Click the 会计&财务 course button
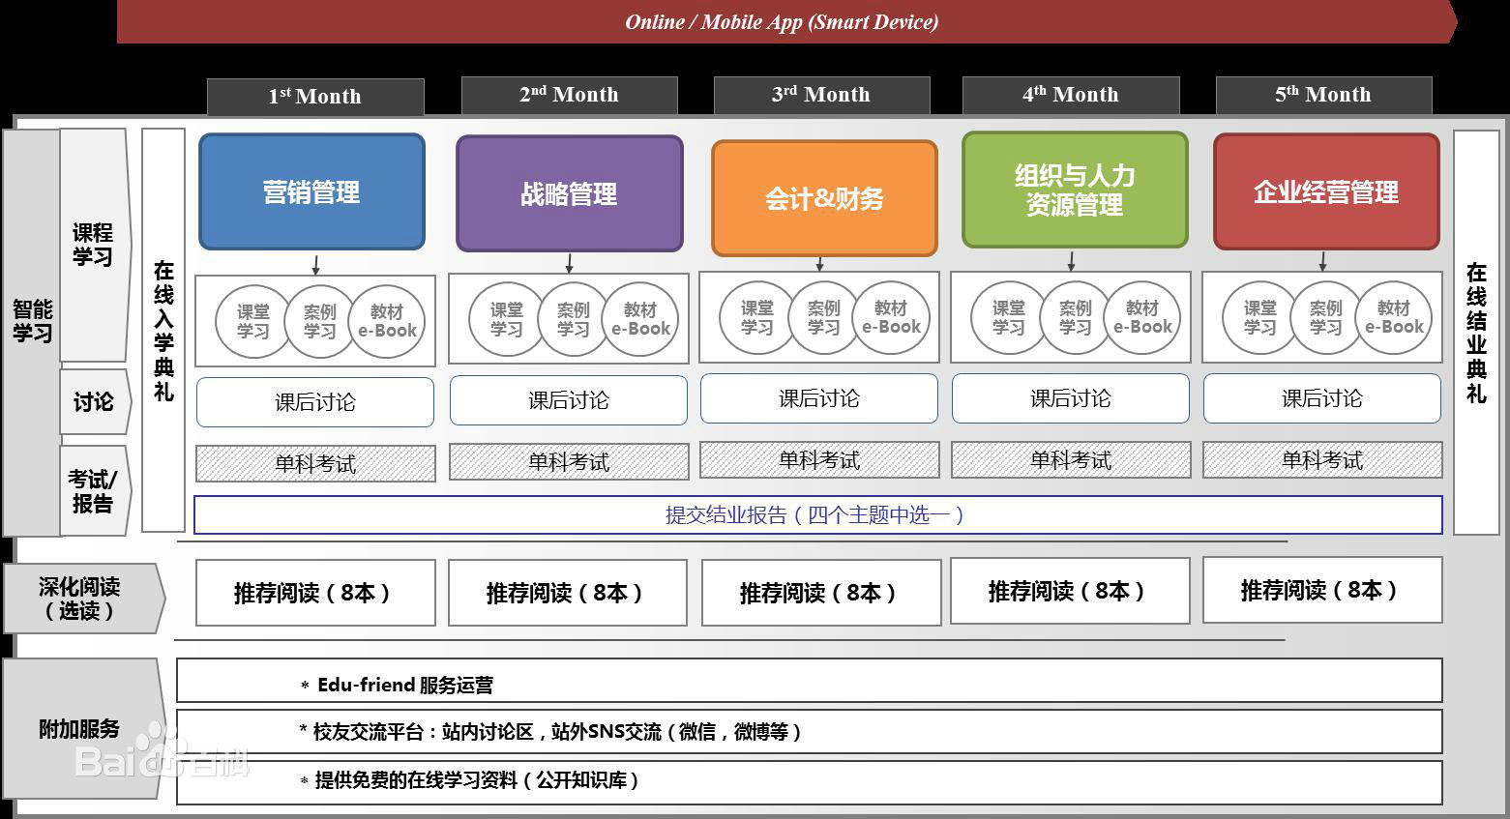Image resolution: width=1510 pixels, height=819 pixels. click(823, 195)
